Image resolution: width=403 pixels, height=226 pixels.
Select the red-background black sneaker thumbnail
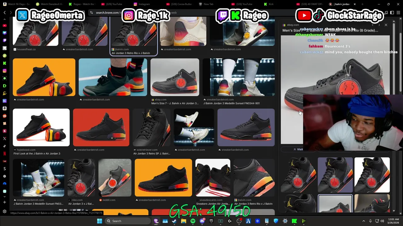(x=101, y=127)
